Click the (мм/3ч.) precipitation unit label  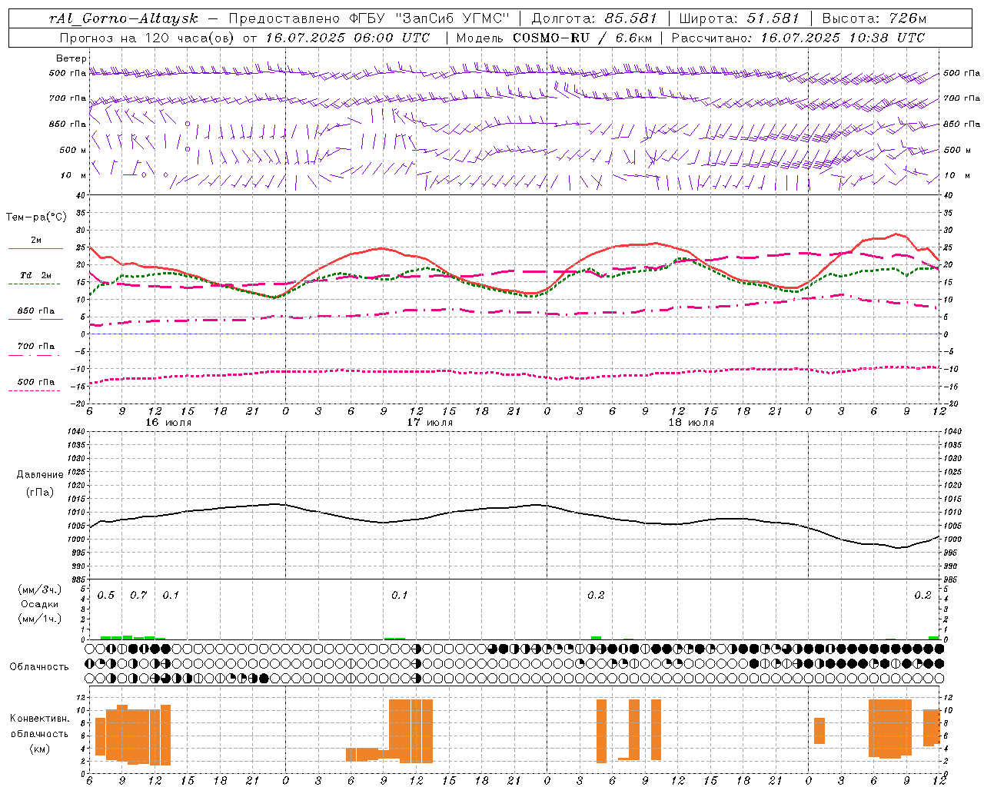coord(40,589)
